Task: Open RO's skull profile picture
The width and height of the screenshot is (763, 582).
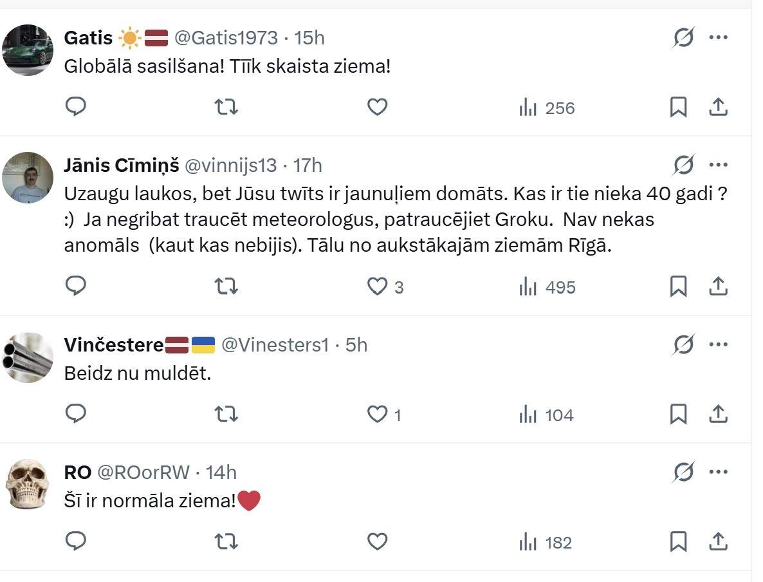Action: (x=28, y=485)
